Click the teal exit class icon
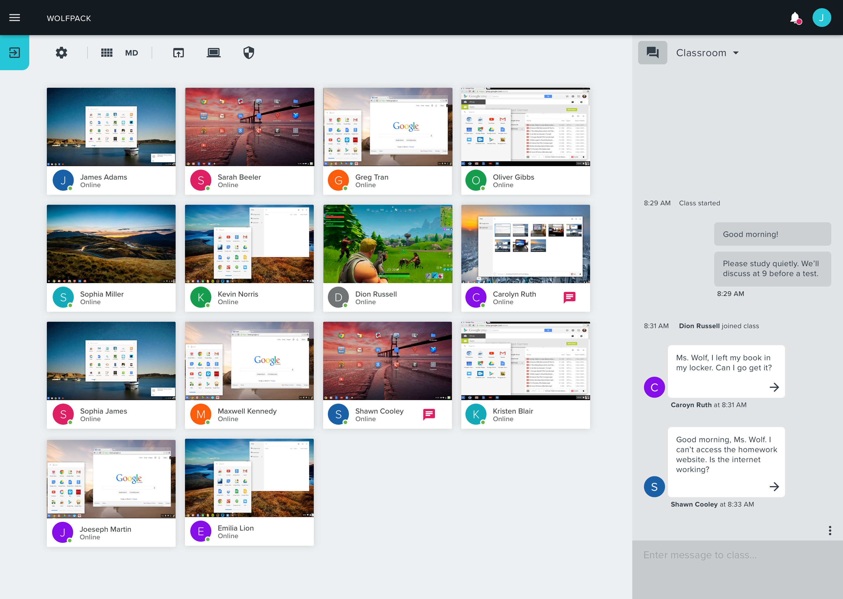This screenshot has height=599, width=843. 15,53
